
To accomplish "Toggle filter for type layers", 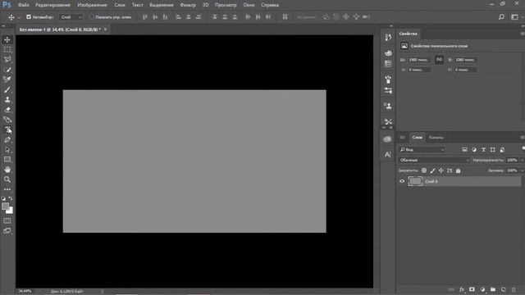I will (483, 149).
